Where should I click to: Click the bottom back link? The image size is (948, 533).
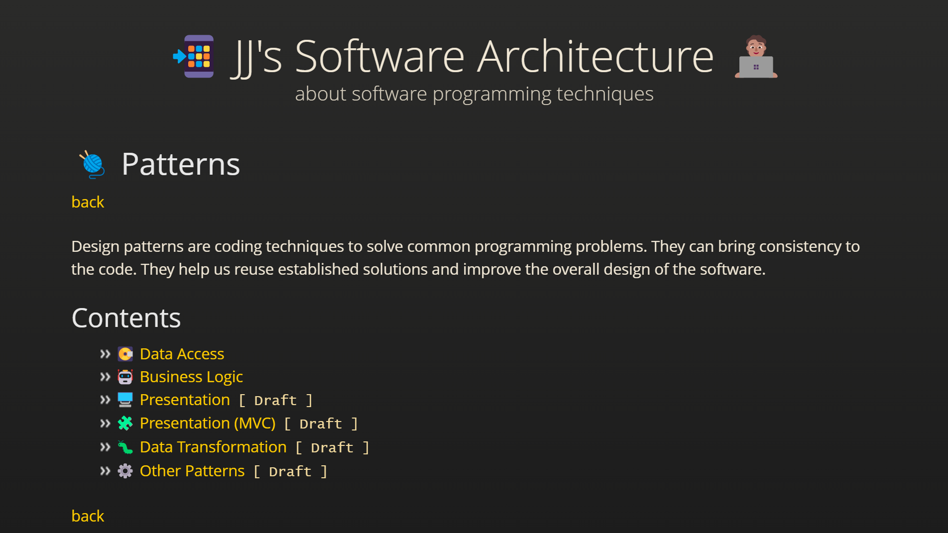click(x=88, y=516)
